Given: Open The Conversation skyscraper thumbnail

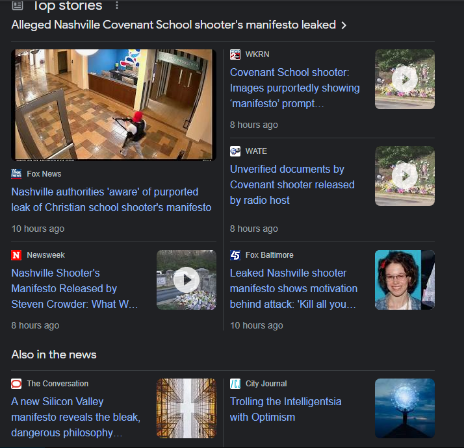Looking at the screenshot, I should tap(187, 408).
